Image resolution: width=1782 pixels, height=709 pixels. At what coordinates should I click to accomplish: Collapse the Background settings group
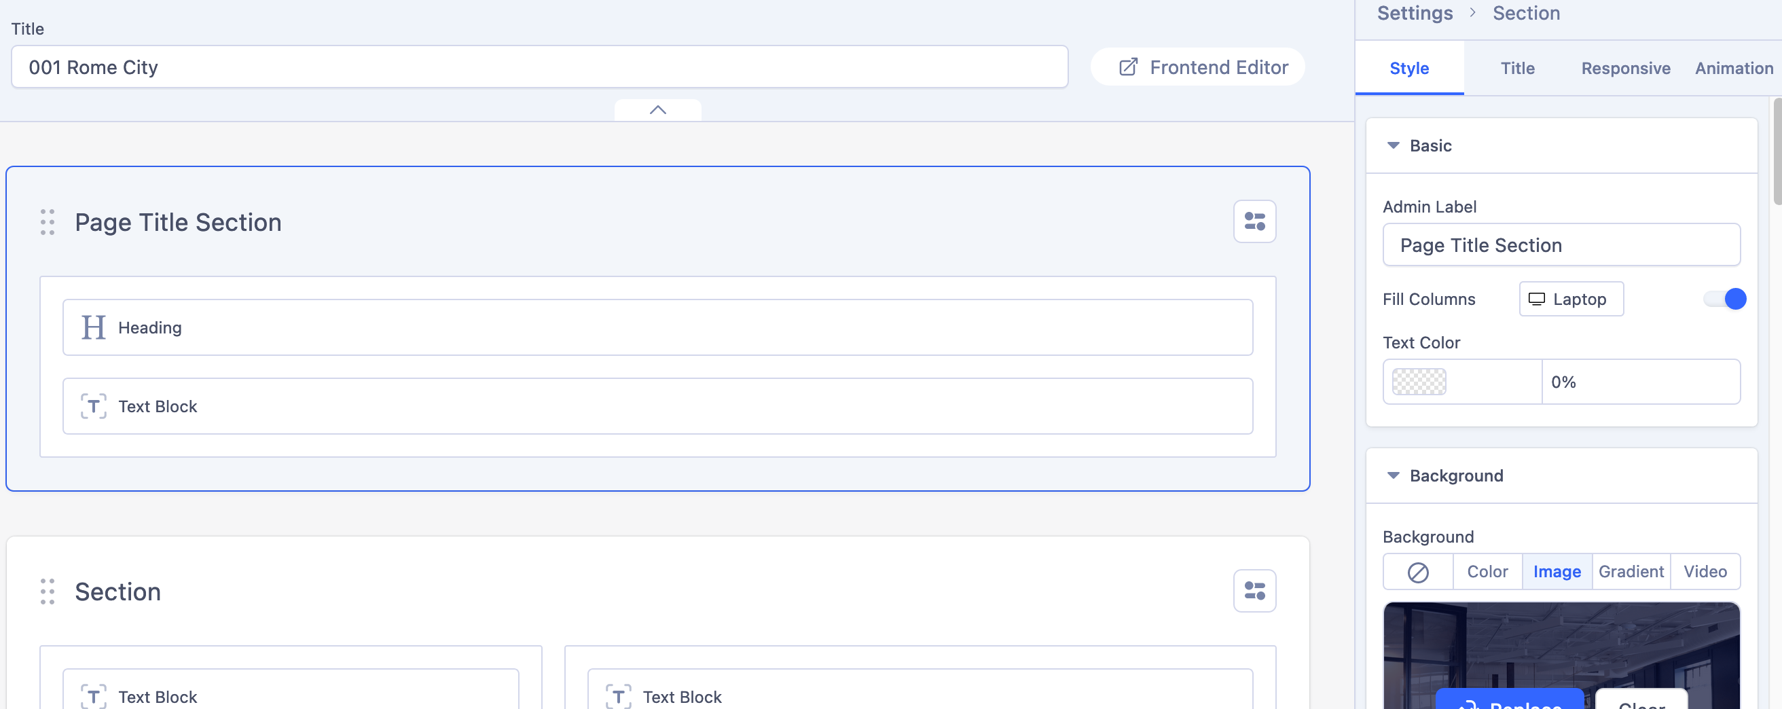[1394, 475]
